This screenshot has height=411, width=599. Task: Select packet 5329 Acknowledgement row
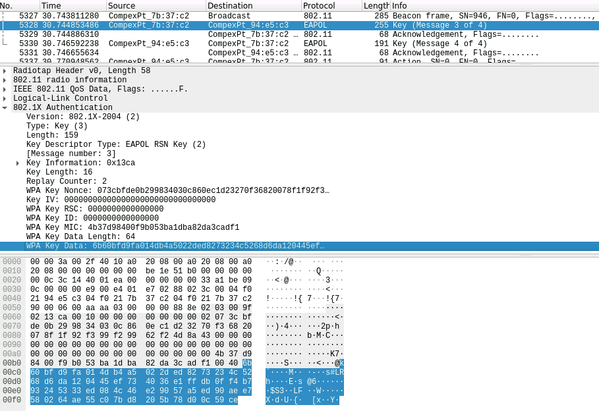299,34
